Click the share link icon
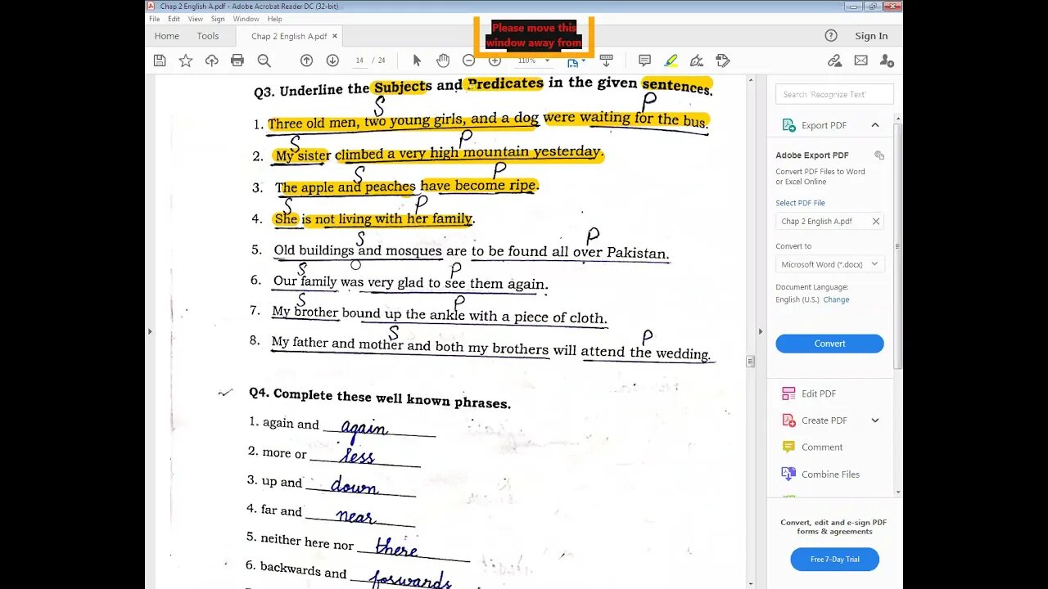Viewport: 1048px width, 589px height. [834, 61]
